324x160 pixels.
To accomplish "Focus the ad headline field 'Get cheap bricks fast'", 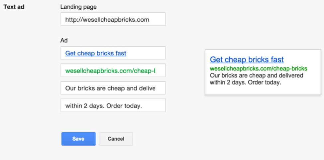I will tap(113, 53).
